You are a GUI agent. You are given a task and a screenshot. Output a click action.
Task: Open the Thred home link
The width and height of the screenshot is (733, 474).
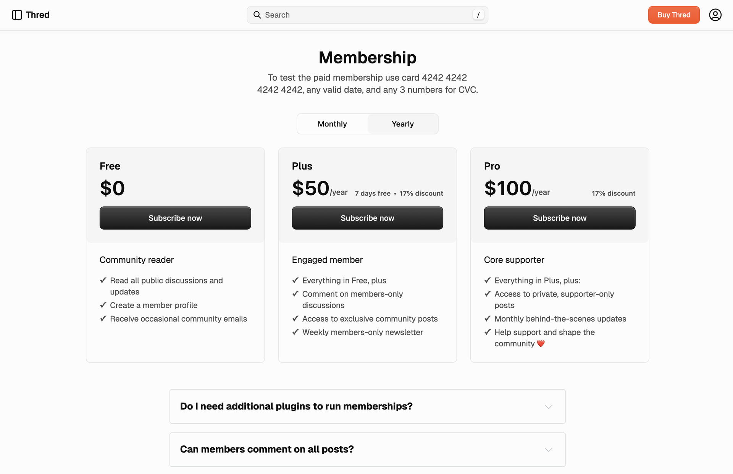37,15
